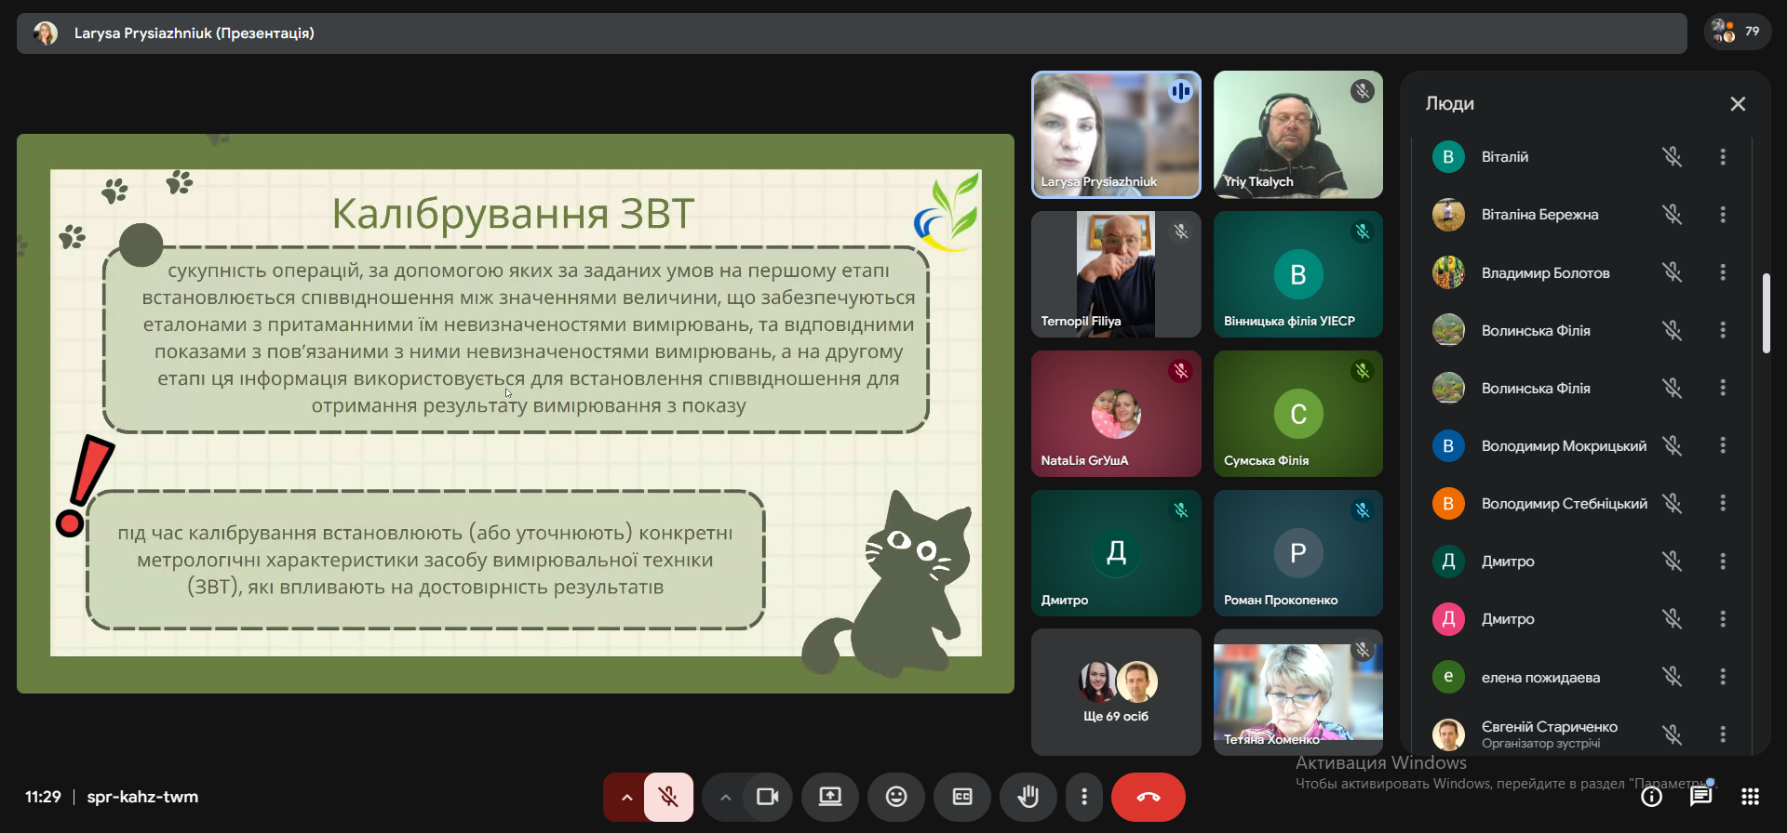1787x833 pixels.
Task: Open options menu for Володимир Мокрицький
Action: coord(1723,446)
